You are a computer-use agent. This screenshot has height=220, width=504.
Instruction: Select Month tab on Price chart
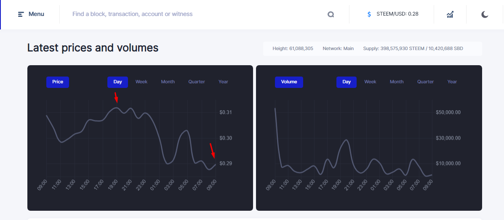(168, 82)
